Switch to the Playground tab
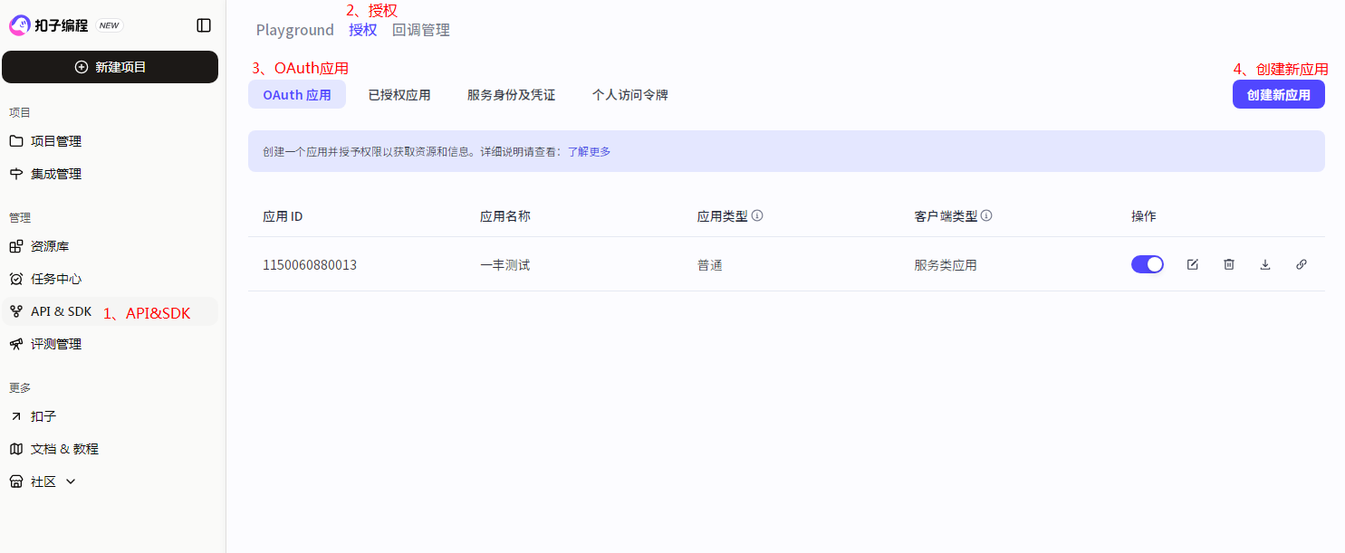The width and height of the screenshot is (1345, 553). (x=294, y=30)
